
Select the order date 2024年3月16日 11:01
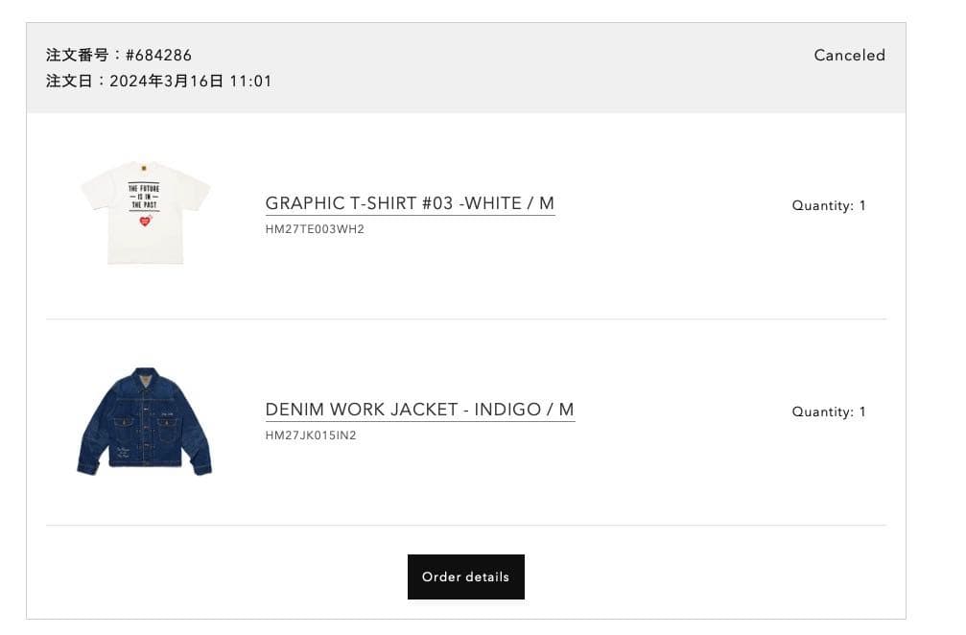point(191,82)
